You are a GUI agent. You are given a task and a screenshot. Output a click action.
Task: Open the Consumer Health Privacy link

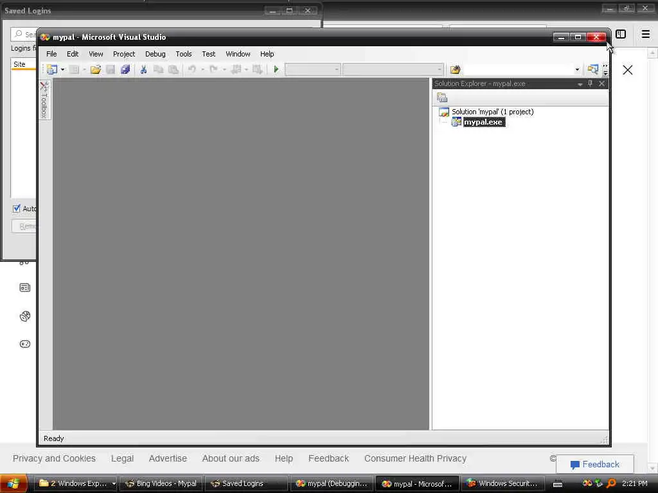(x=416, y=458)
